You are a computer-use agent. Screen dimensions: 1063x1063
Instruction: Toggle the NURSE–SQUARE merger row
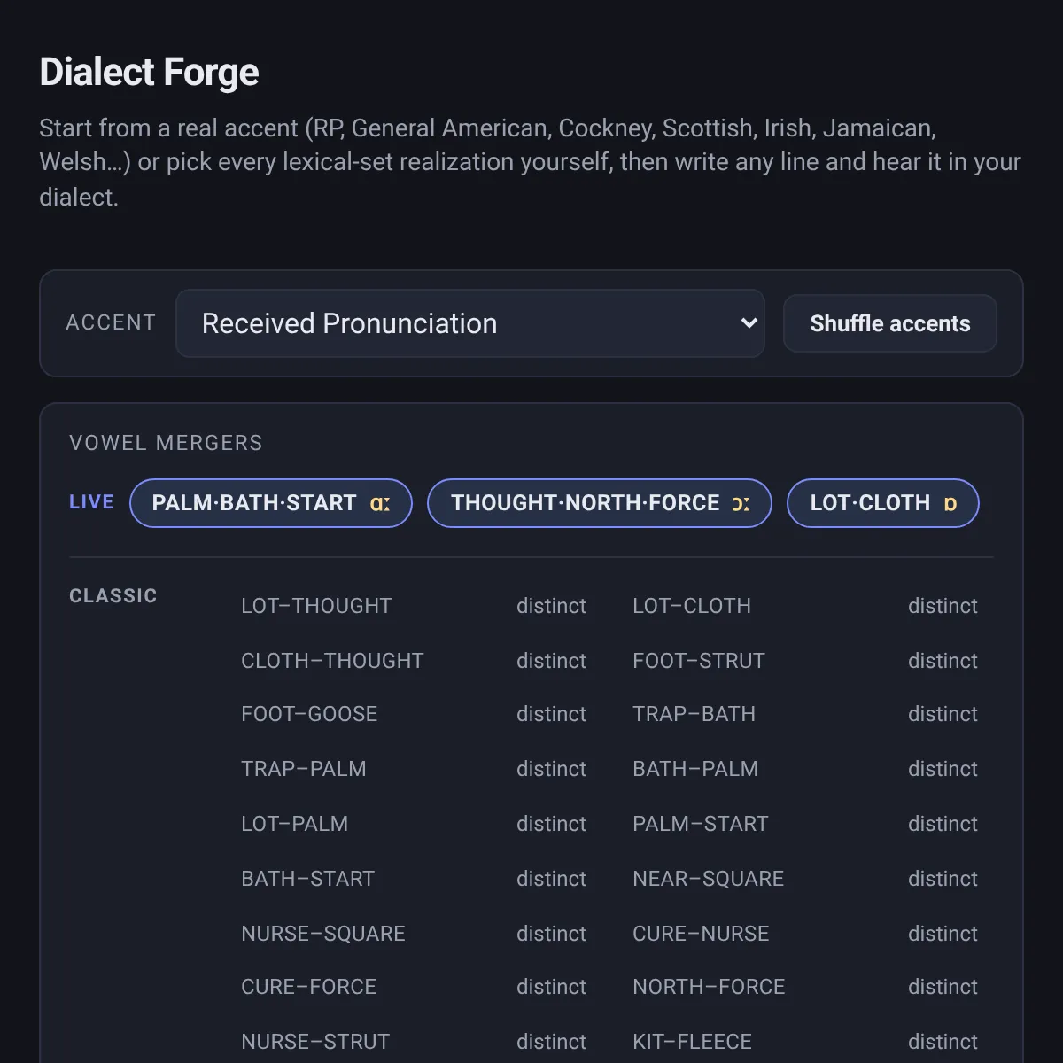point(414,934)
